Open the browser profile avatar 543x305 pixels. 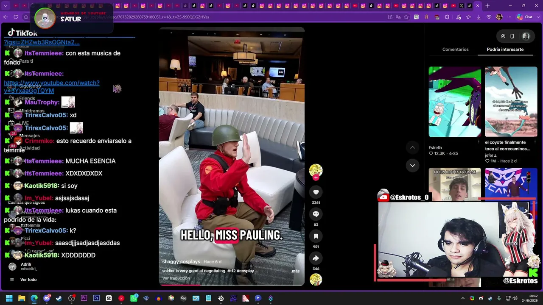[x=499, y=17]
